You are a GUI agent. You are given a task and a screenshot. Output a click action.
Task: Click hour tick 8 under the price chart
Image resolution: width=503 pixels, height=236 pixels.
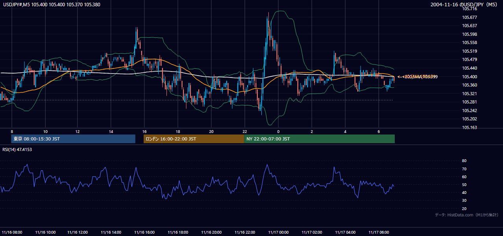(x=12, y=131)
